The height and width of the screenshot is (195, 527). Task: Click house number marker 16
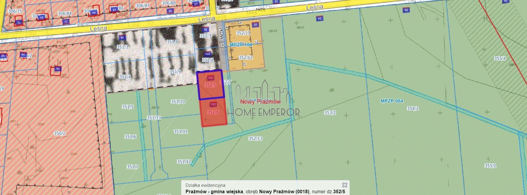click(58, 68)
